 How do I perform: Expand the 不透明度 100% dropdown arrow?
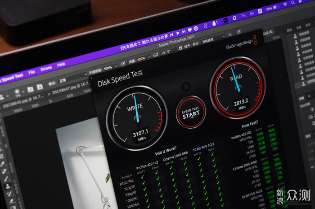pos(116,66)
